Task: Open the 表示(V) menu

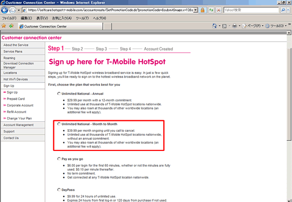Action: tap(42, 18)
